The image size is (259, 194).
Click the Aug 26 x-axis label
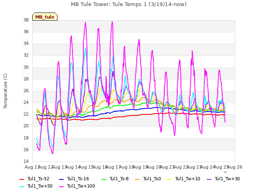[235, 167]
